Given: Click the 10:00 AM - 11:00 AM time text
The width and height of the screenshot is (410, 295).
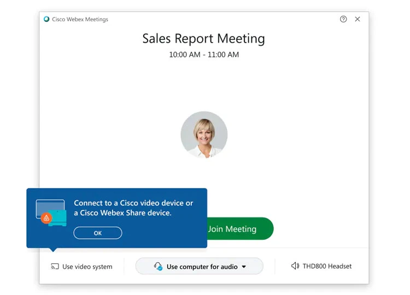Looking at the screenshot, I should (x=203, y=55).
